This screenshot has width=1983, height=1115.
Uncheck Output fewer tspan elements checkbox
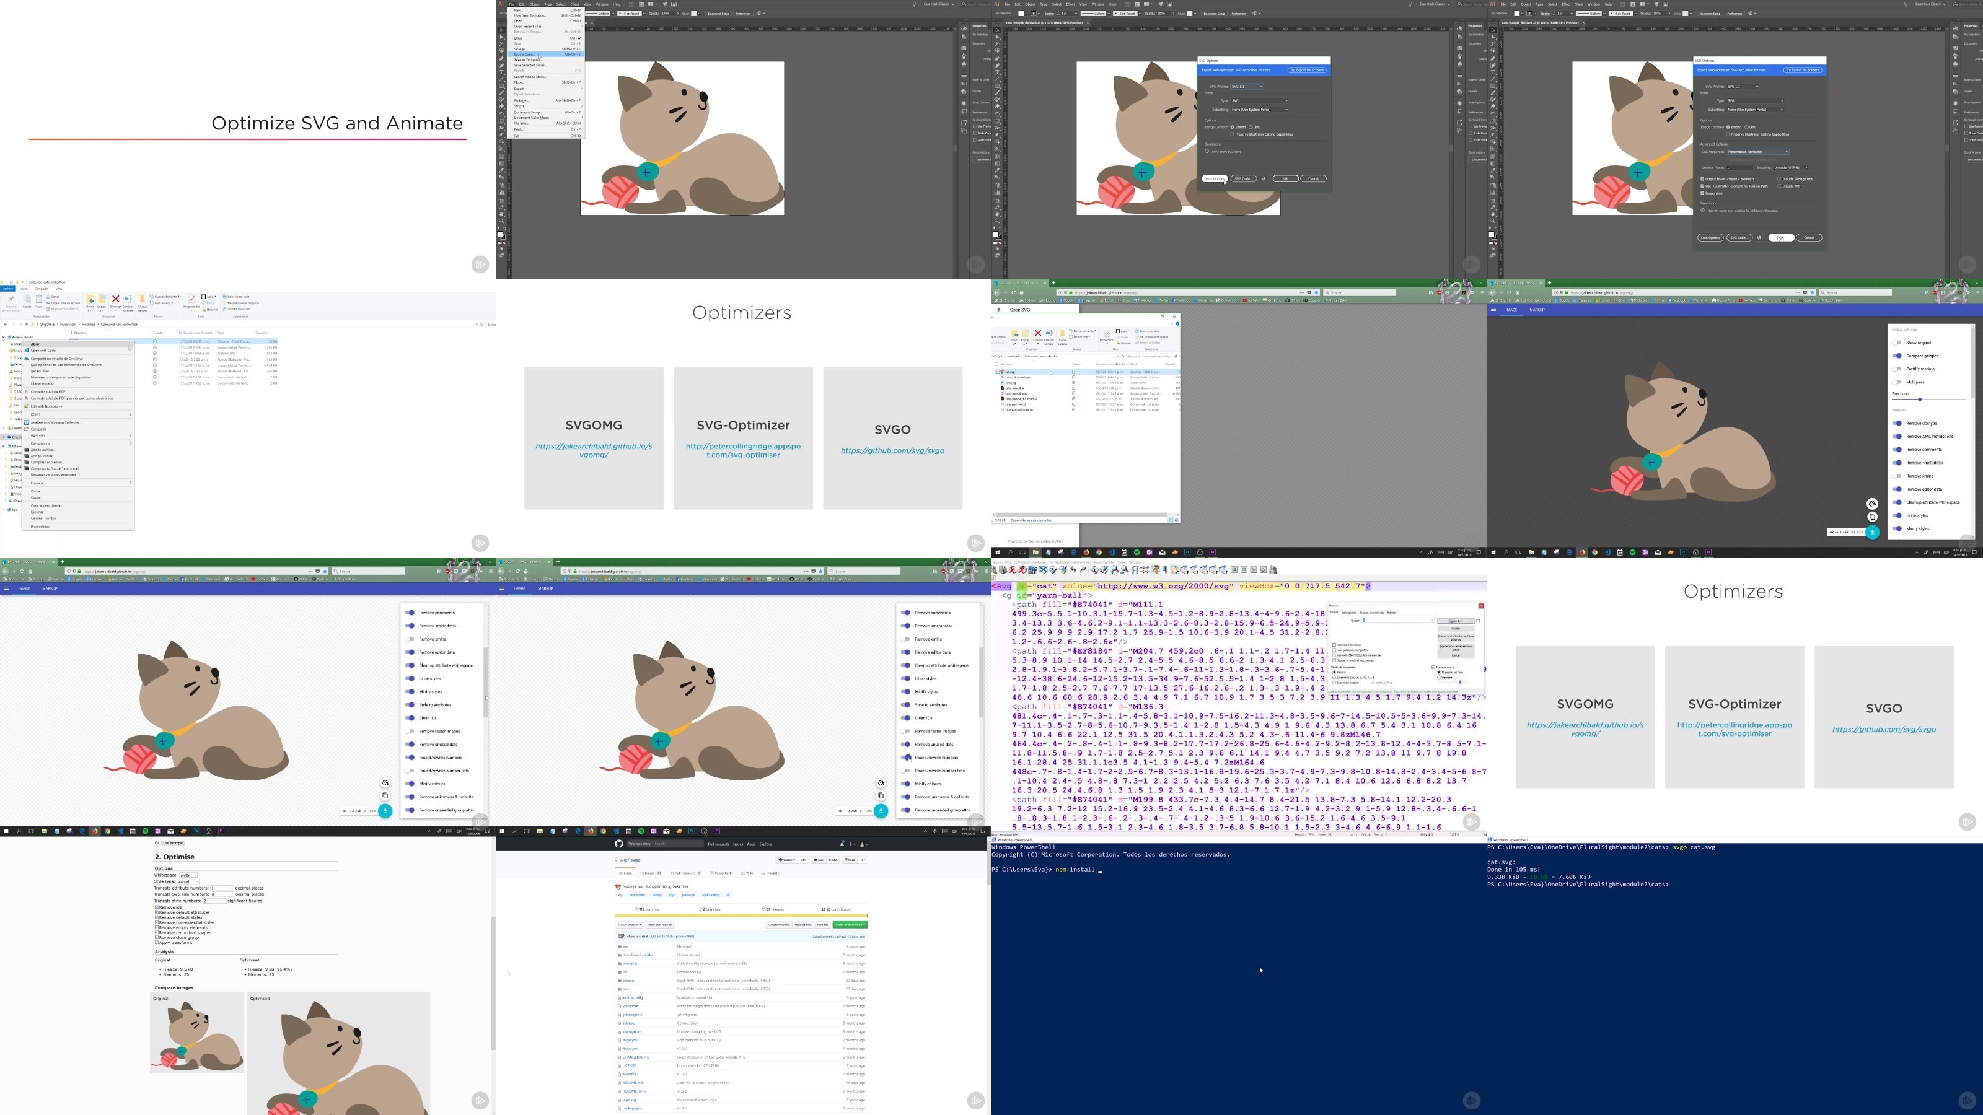point(1703,179)
